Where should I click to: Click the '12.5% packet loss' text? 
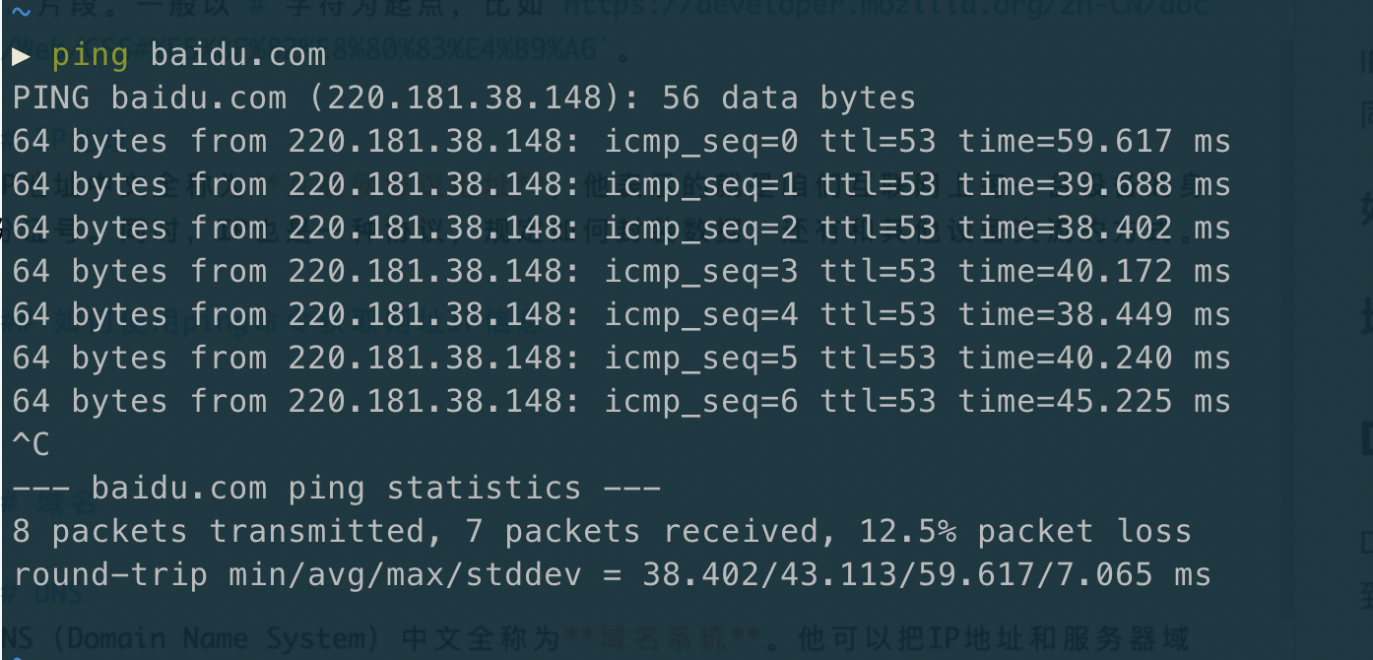[1025, 532]
